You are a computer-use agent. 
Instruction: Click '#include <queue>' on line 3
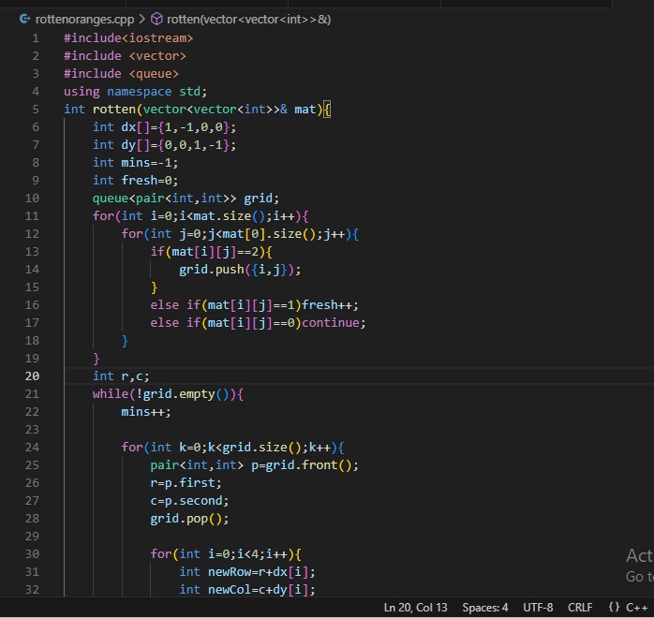[122, 74]
